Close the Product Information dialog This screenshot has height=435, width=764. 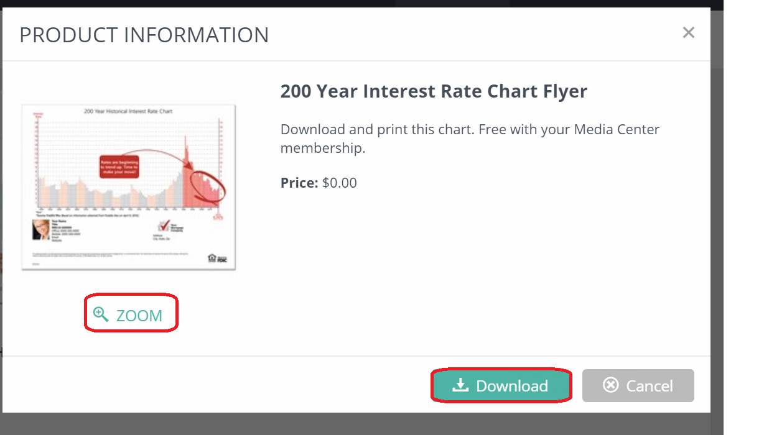(688, 33)
